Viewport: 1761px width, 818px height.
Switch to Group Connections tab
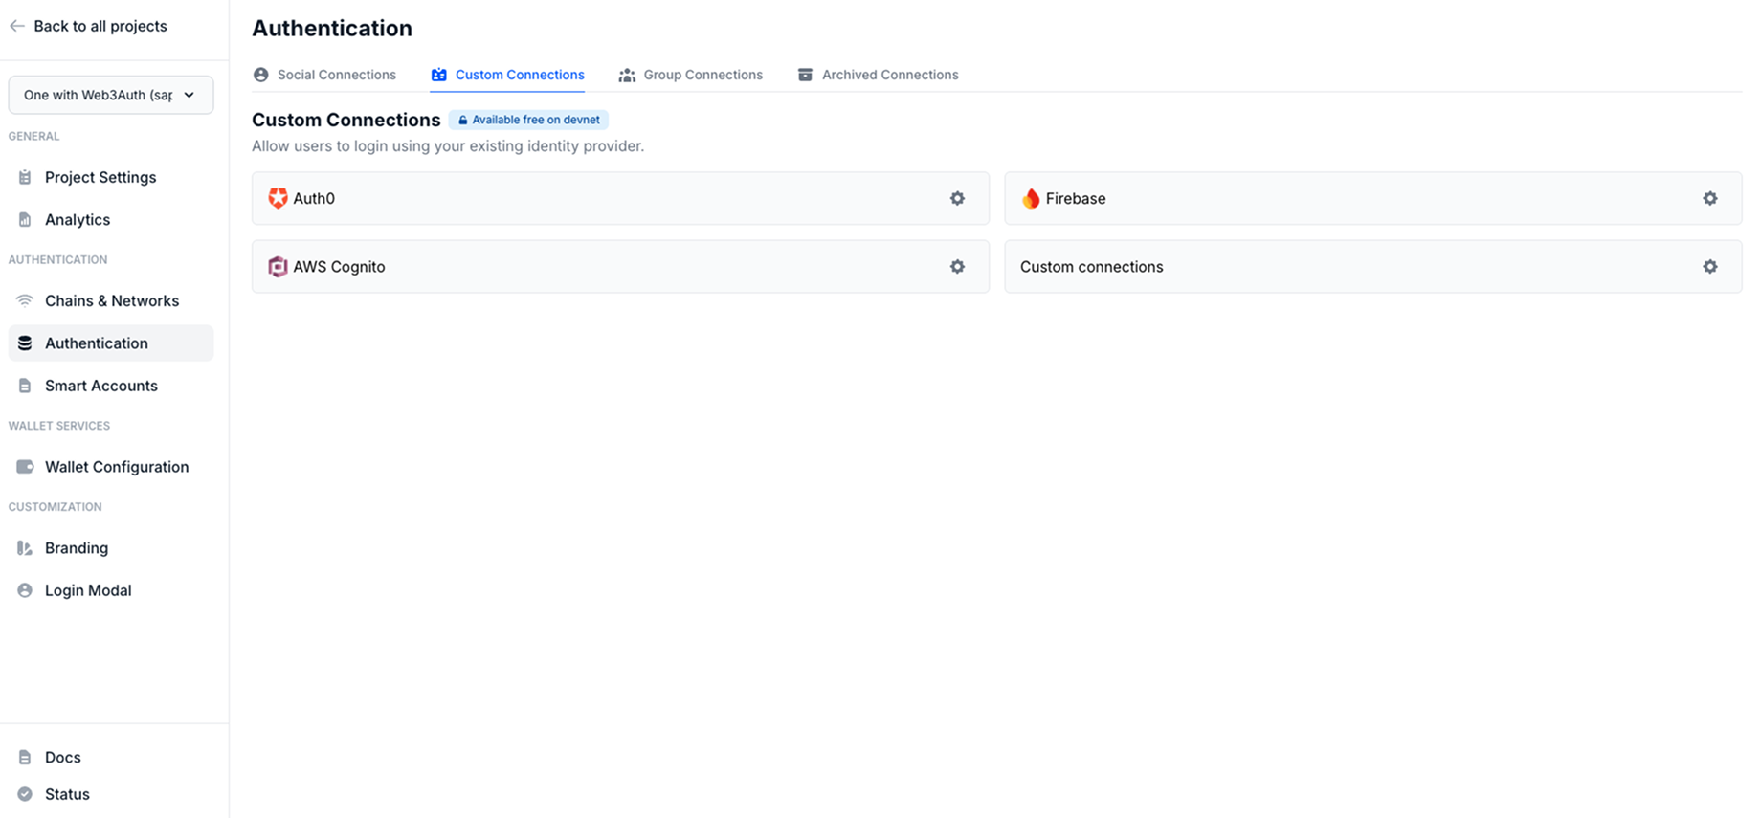click(x=691, y=75)
